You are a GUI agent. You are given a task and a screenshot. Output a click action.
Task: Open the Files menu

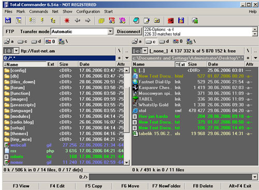[x=8, y=11]
